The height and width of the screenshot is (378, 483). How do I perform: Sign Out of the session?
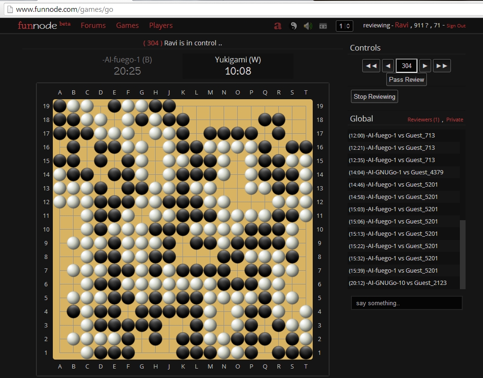[x=456, y=26]
